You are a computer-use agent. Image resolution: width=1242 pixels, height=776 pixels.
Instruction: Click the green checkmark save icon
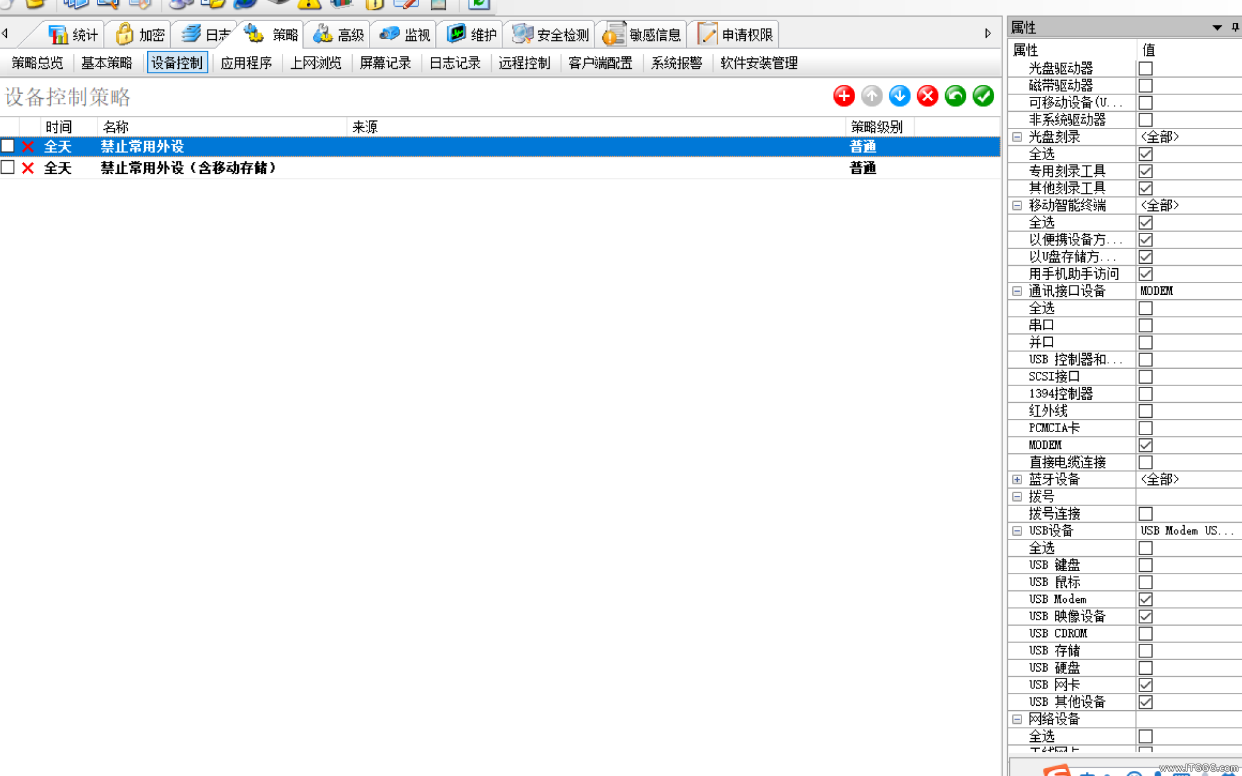point(984,96)
